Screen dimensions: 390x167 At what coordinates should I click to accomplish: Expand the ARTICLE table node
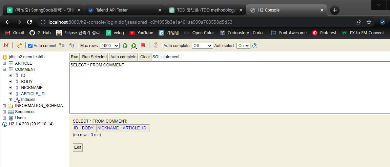pyautogui.click(x=4, y=63)
